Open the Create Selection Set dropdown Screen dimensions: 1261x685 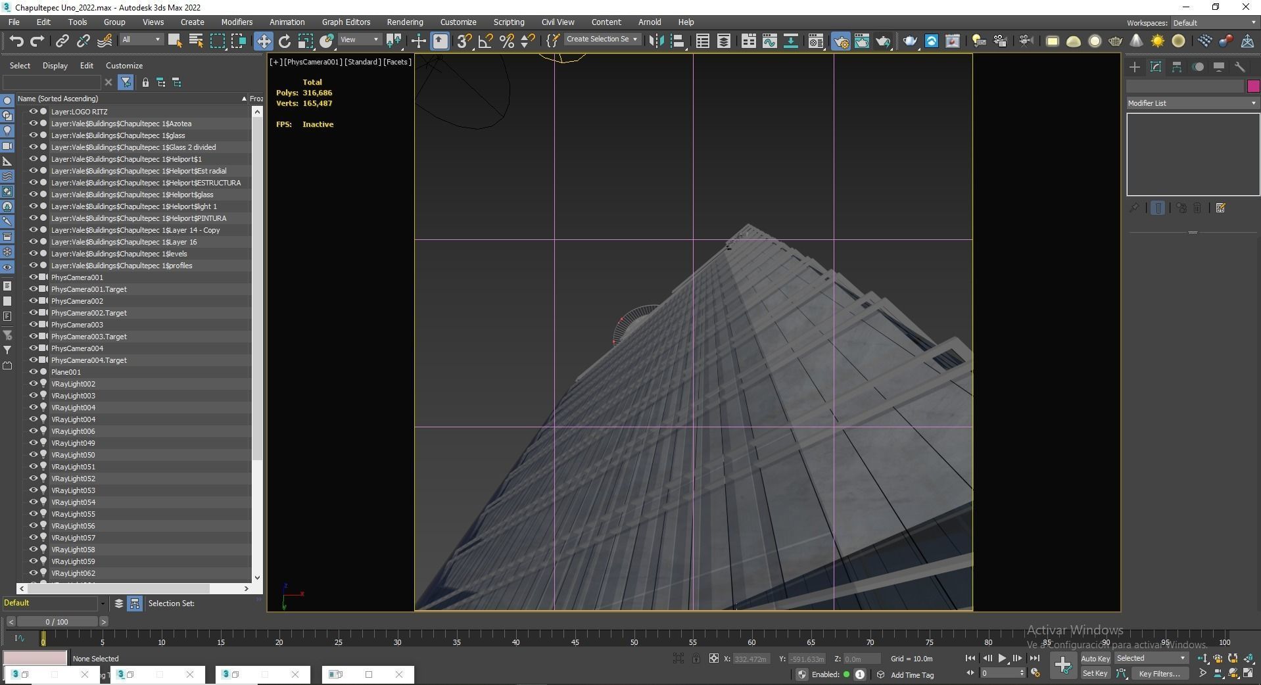[602, 39]
